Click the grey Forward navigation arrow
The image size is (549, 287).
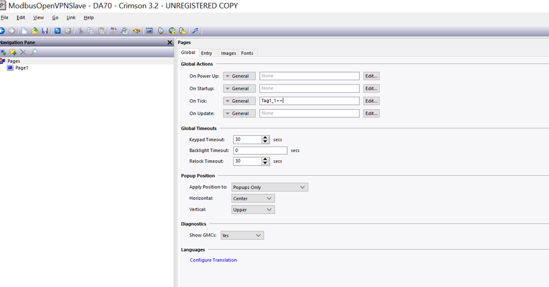point(12,31)
